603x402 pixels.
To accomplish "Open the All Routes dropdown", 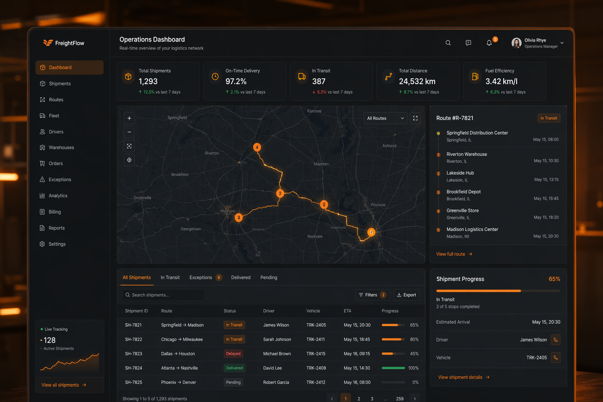I will 386,118.
